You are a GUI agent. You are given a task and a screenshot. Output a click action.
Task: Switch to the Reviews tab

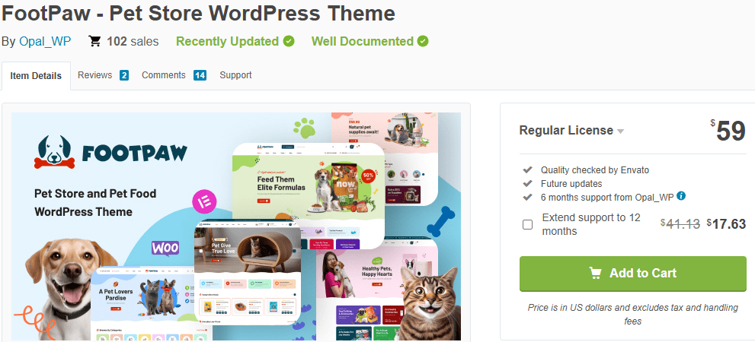tap(95, 75)
